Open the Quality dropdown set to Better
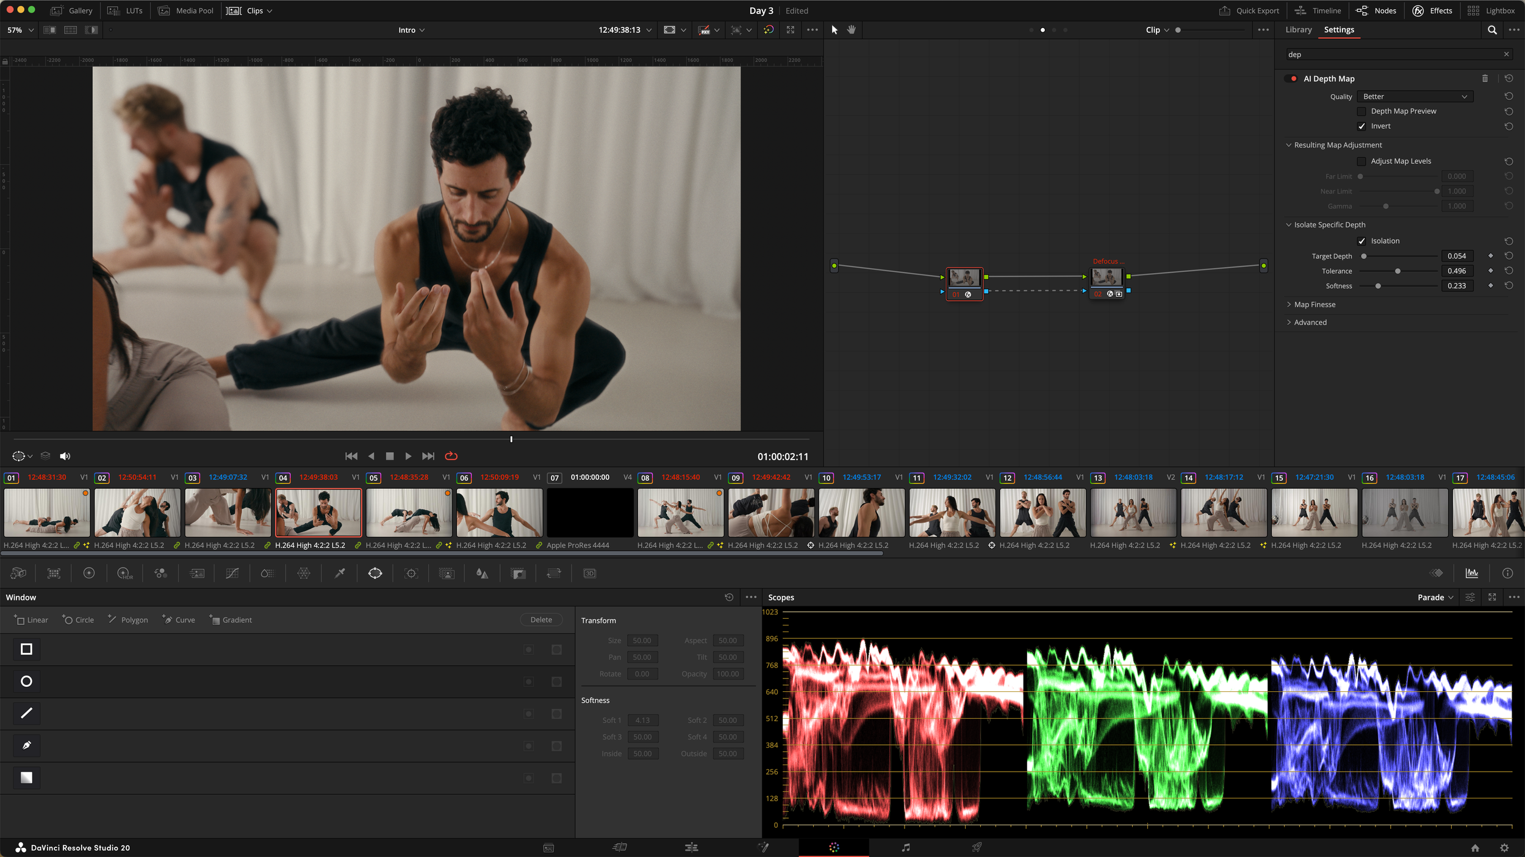Screen dimensions: 1525x857 [x=1415, y=96]
